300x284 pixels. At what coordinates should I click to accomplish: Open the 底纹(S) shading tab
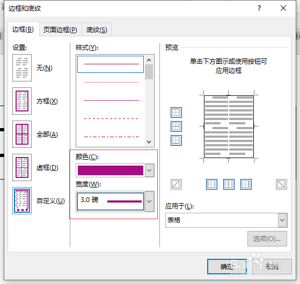[97, 29]
